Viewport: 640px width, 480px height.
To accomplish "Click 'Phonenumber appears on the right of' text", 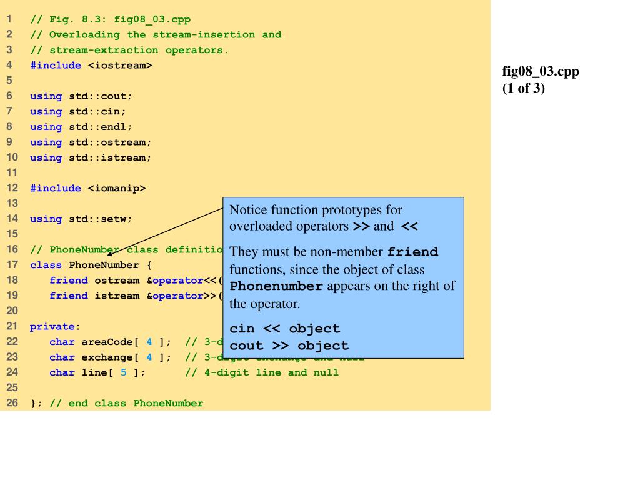I will click(342, 286).
